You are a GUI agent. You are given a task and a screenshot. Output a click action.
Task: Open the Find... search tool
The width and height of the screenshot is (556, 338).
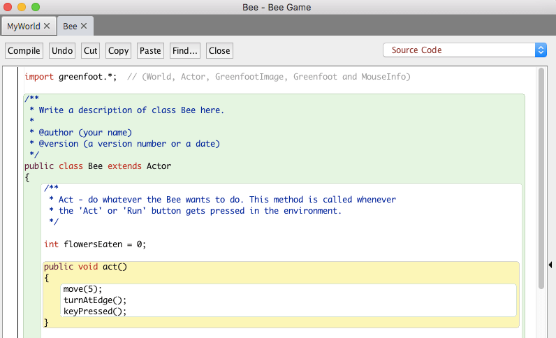pyautogui.click(x=185, y=50)
